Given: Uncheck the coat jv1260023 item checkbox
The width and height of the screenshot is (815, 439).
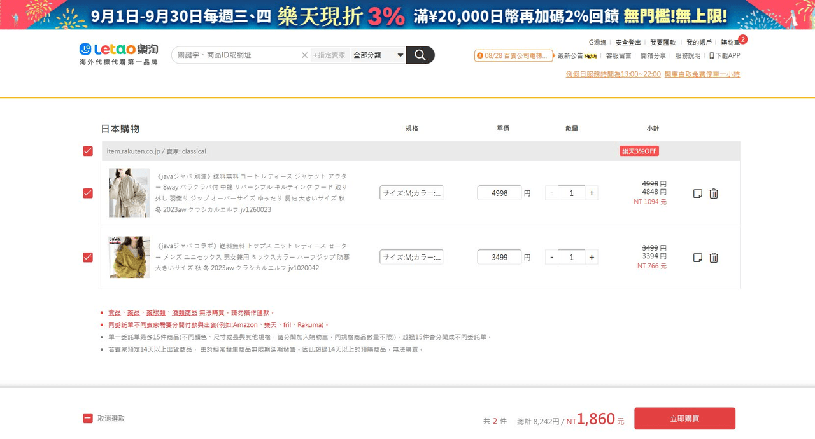Looking at the screenshot, I should [x=88, y=193].
